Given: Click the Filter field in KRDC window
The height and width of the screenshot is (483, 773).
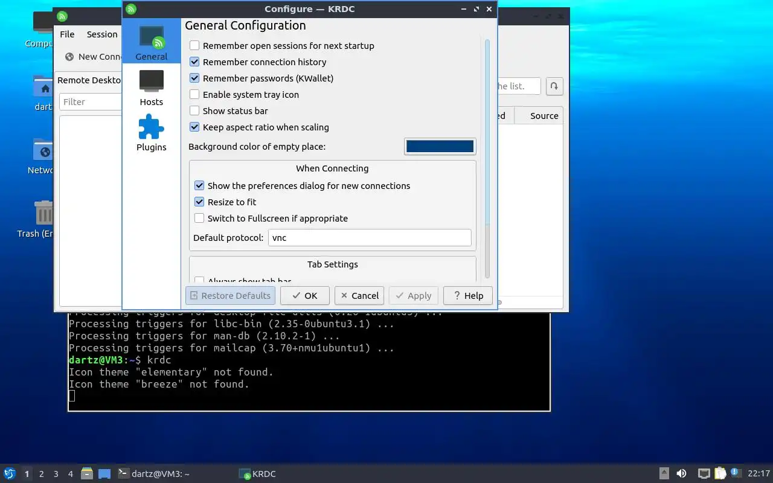Looking at the screenshot, I should (91, 101).
